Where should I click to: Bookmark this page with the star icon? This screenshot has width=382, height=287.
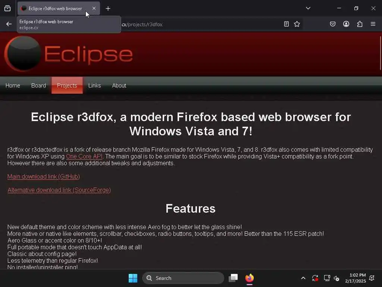pyautogui.click(x=297, y=24)
